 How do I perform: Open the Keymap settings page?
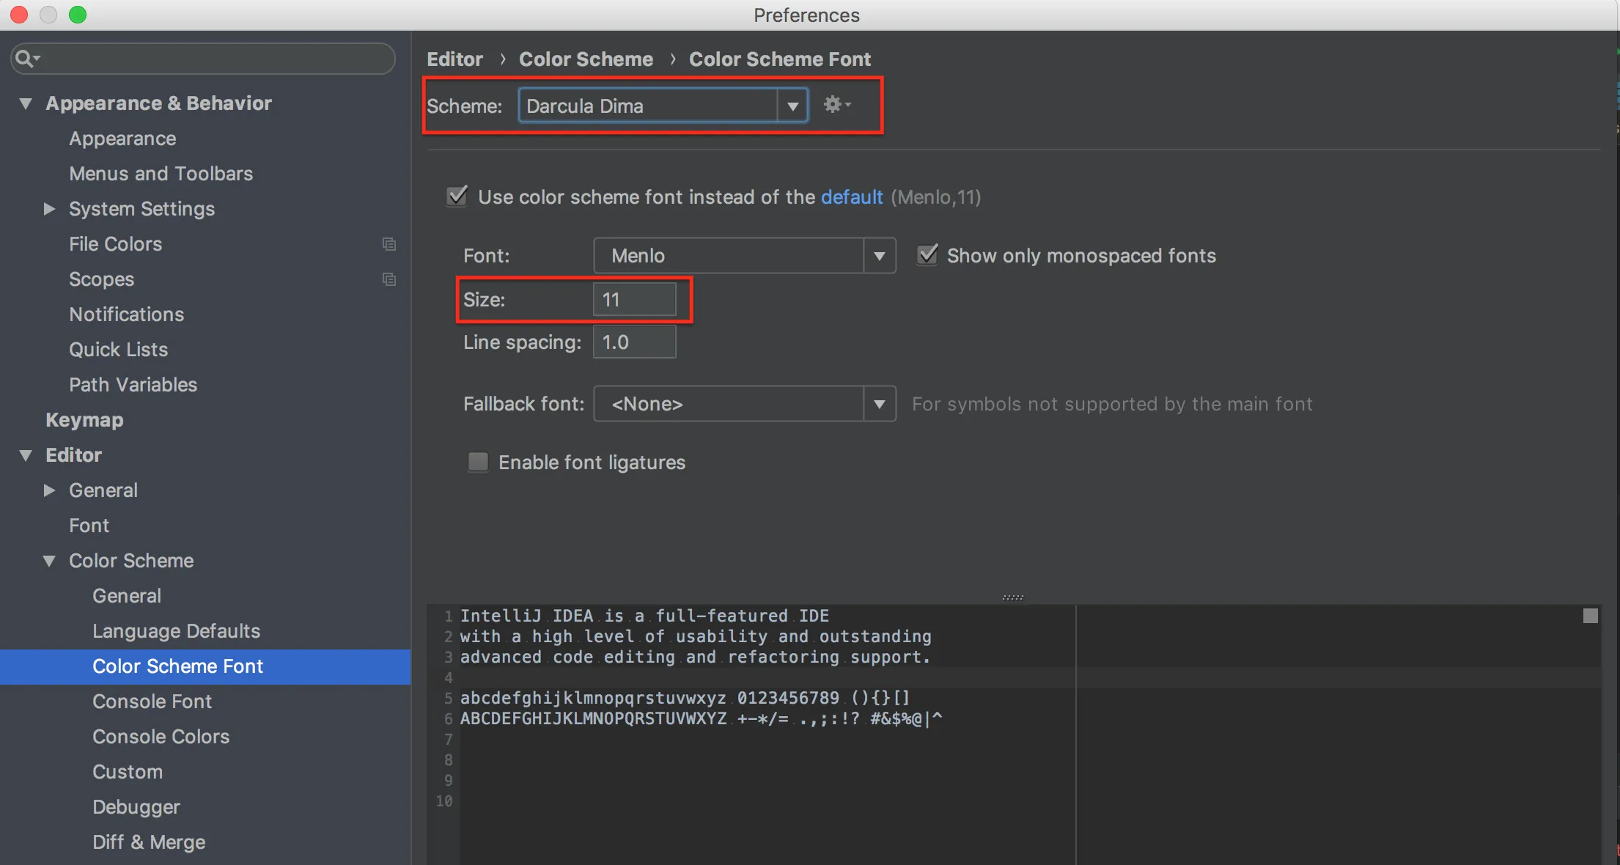pyautogui.click(x=84, y=420)
